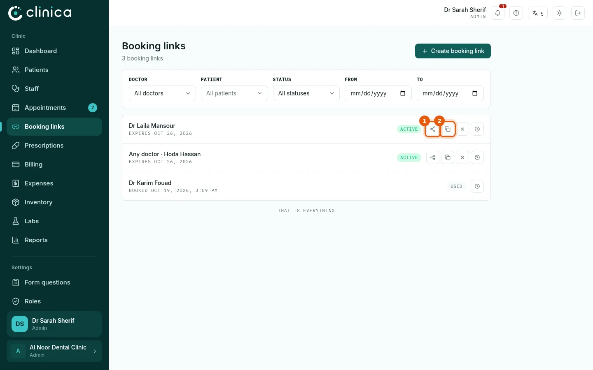Image resolution: width=593 pixels, height=370 pixels.
Task: Open the notifications bell
Action: click(x=497, y=13)
